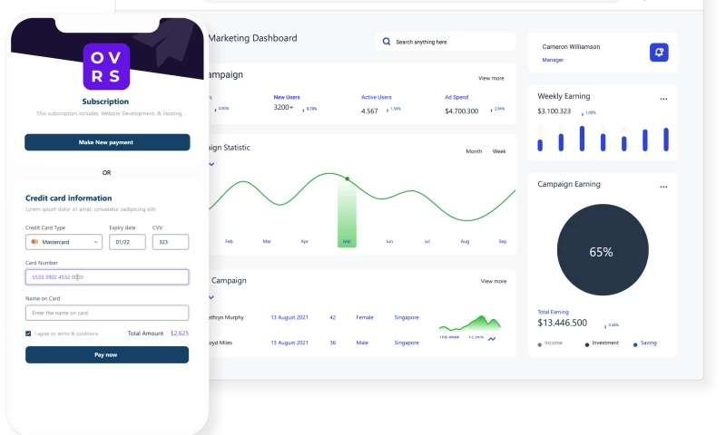Click the Expiry date field
Viewport: 726px width, 435px height.
coord(127,242)
